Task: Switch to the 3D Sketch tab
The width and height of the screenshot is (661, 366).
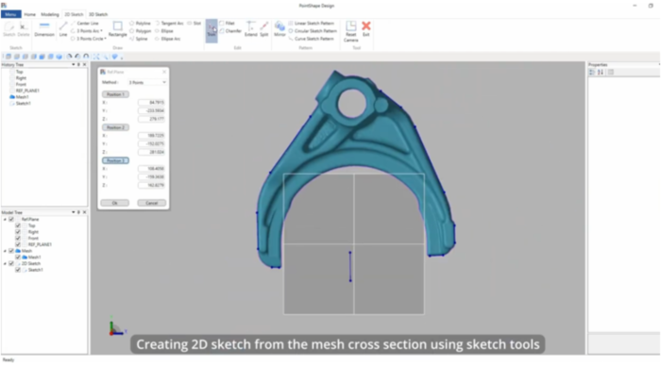Action: point(98,14)
